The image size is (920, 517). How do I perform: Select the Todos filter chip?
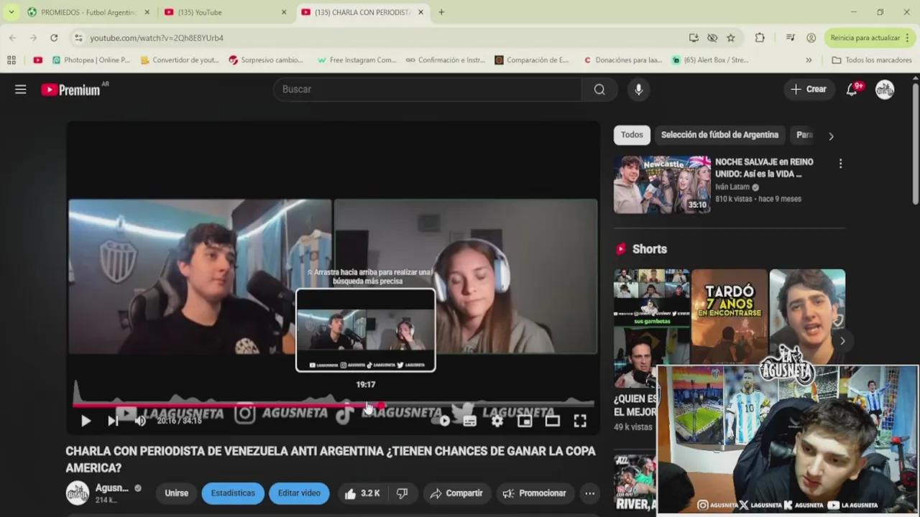(632, 135)
